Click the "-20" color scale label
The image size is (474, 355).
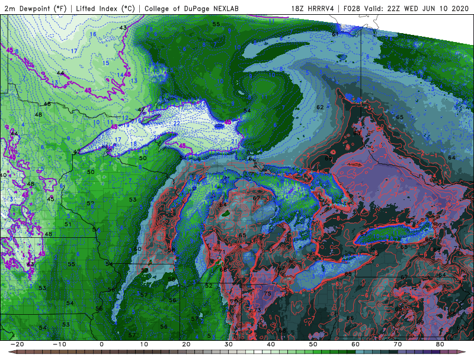[x=17, y=344]
